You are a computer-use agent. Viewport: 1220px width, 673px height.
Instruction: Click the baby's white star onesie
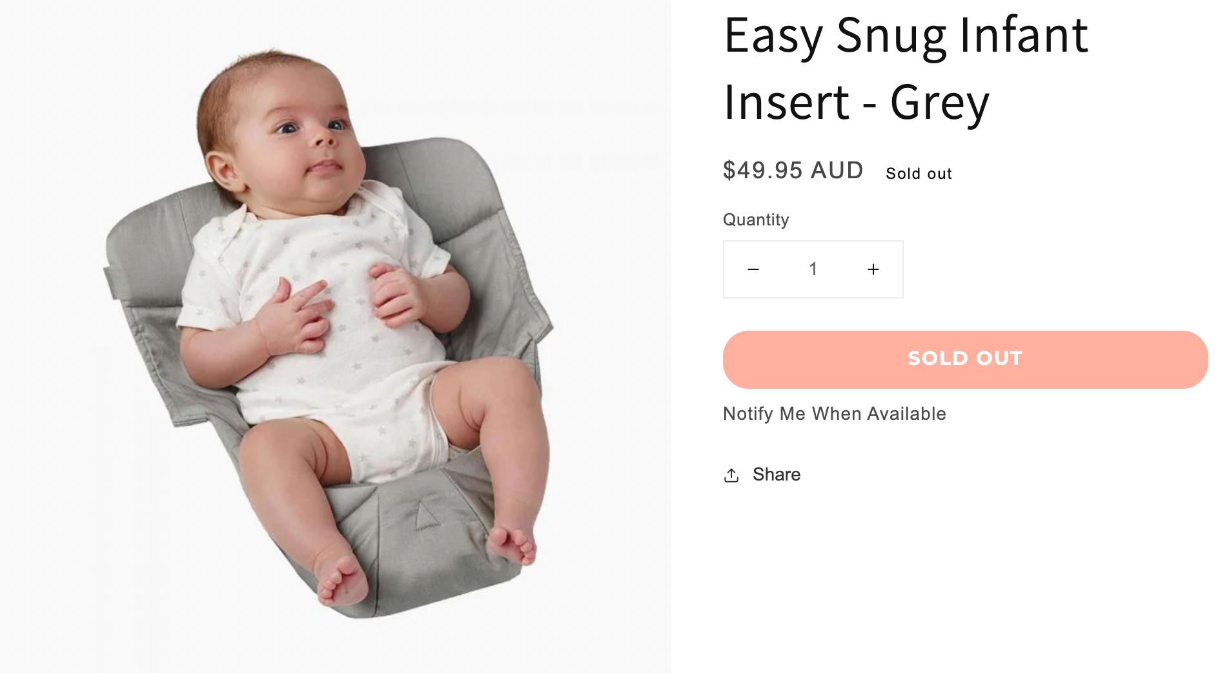[323, 323]
